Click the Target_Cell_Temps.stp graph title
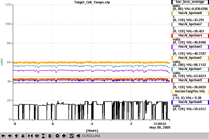Image resolution: width=209 pixels, height=139 pixels. (92, 2)
